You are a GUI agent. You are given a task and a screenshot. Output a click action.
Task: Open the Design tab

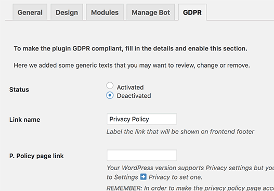(67, 12)
